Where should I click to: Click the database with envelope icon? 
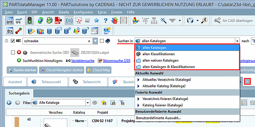pos(58,30)
